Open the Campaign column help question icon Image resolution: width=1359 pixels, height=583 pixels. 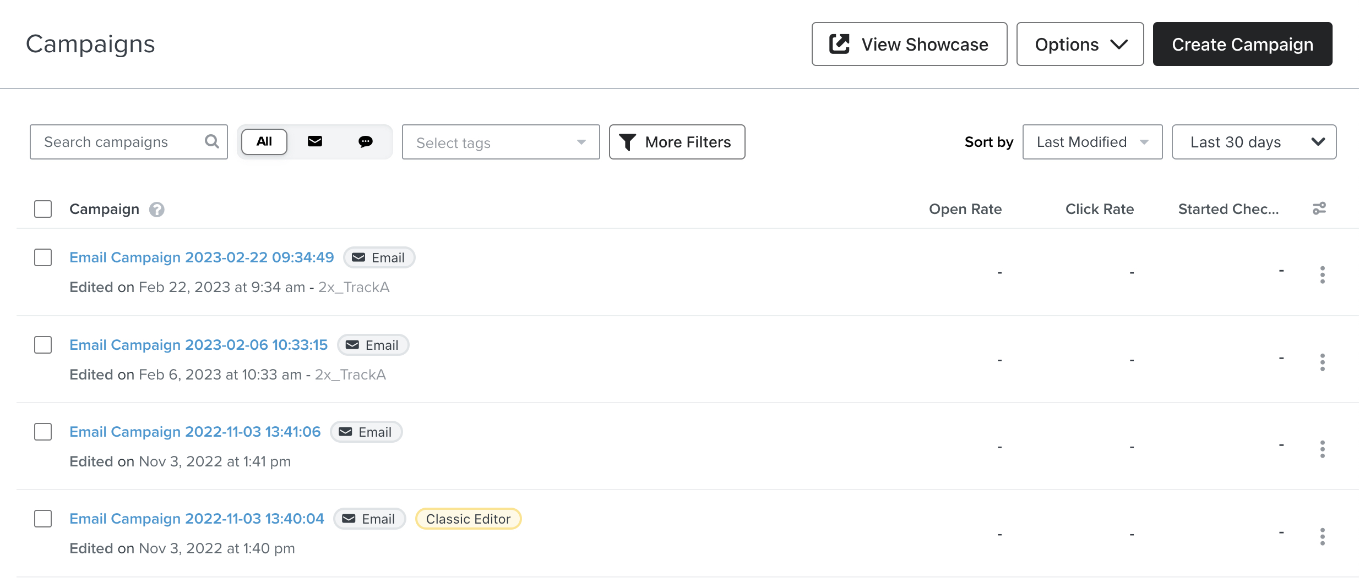pyautogui.click(x=157, y=210)
